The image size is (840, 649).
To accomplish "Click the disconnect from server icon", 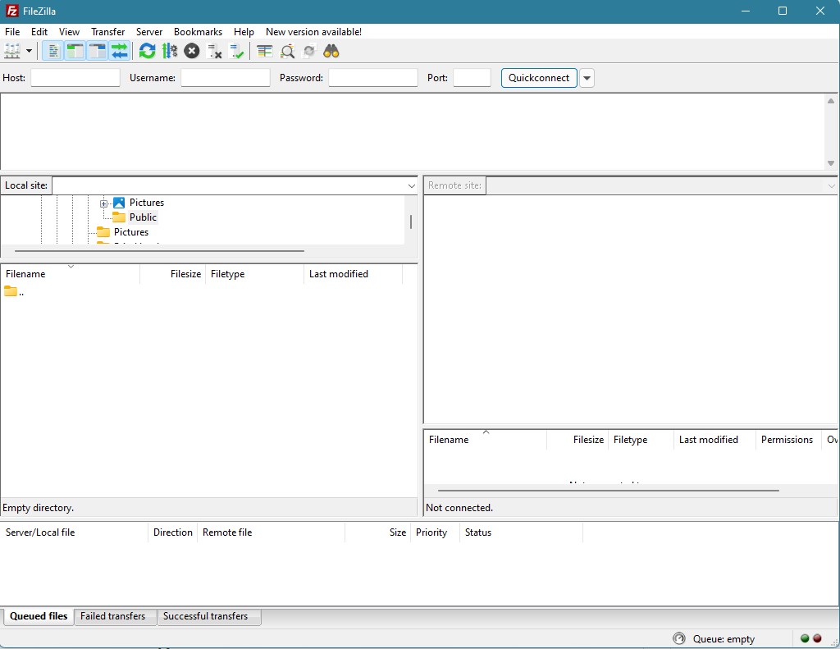I will coord(215,51).
